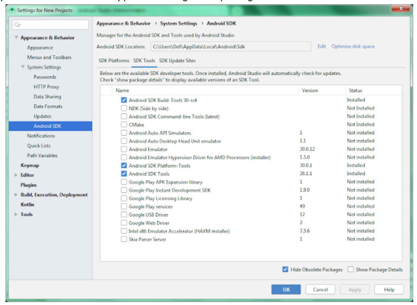Click the Version column header
Viewport: 417px width, 305px height.
click(310, 90)
